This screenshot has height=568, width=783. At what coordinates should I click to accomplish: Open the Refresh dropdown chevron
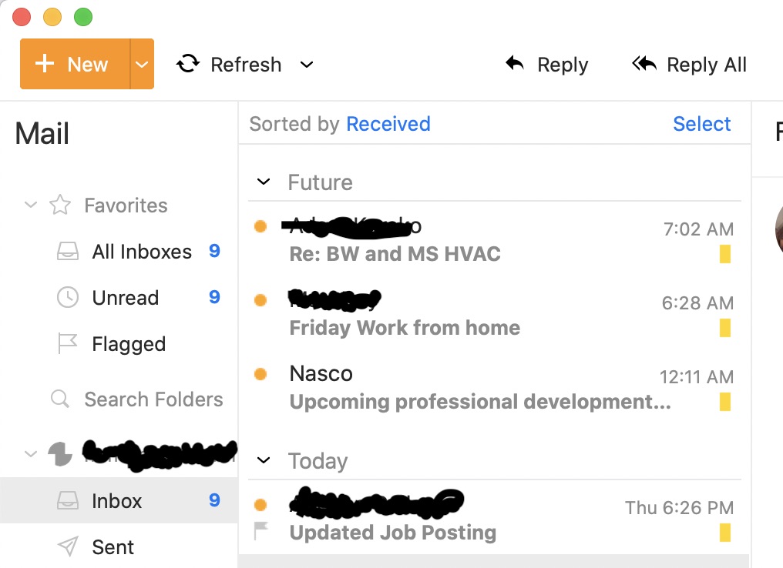(307, 65)
